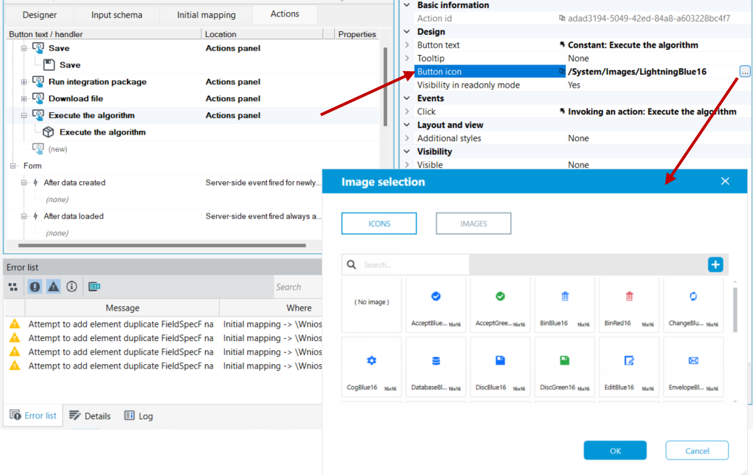
Task: Collapse the Form tree node
Action: [13, 166]
